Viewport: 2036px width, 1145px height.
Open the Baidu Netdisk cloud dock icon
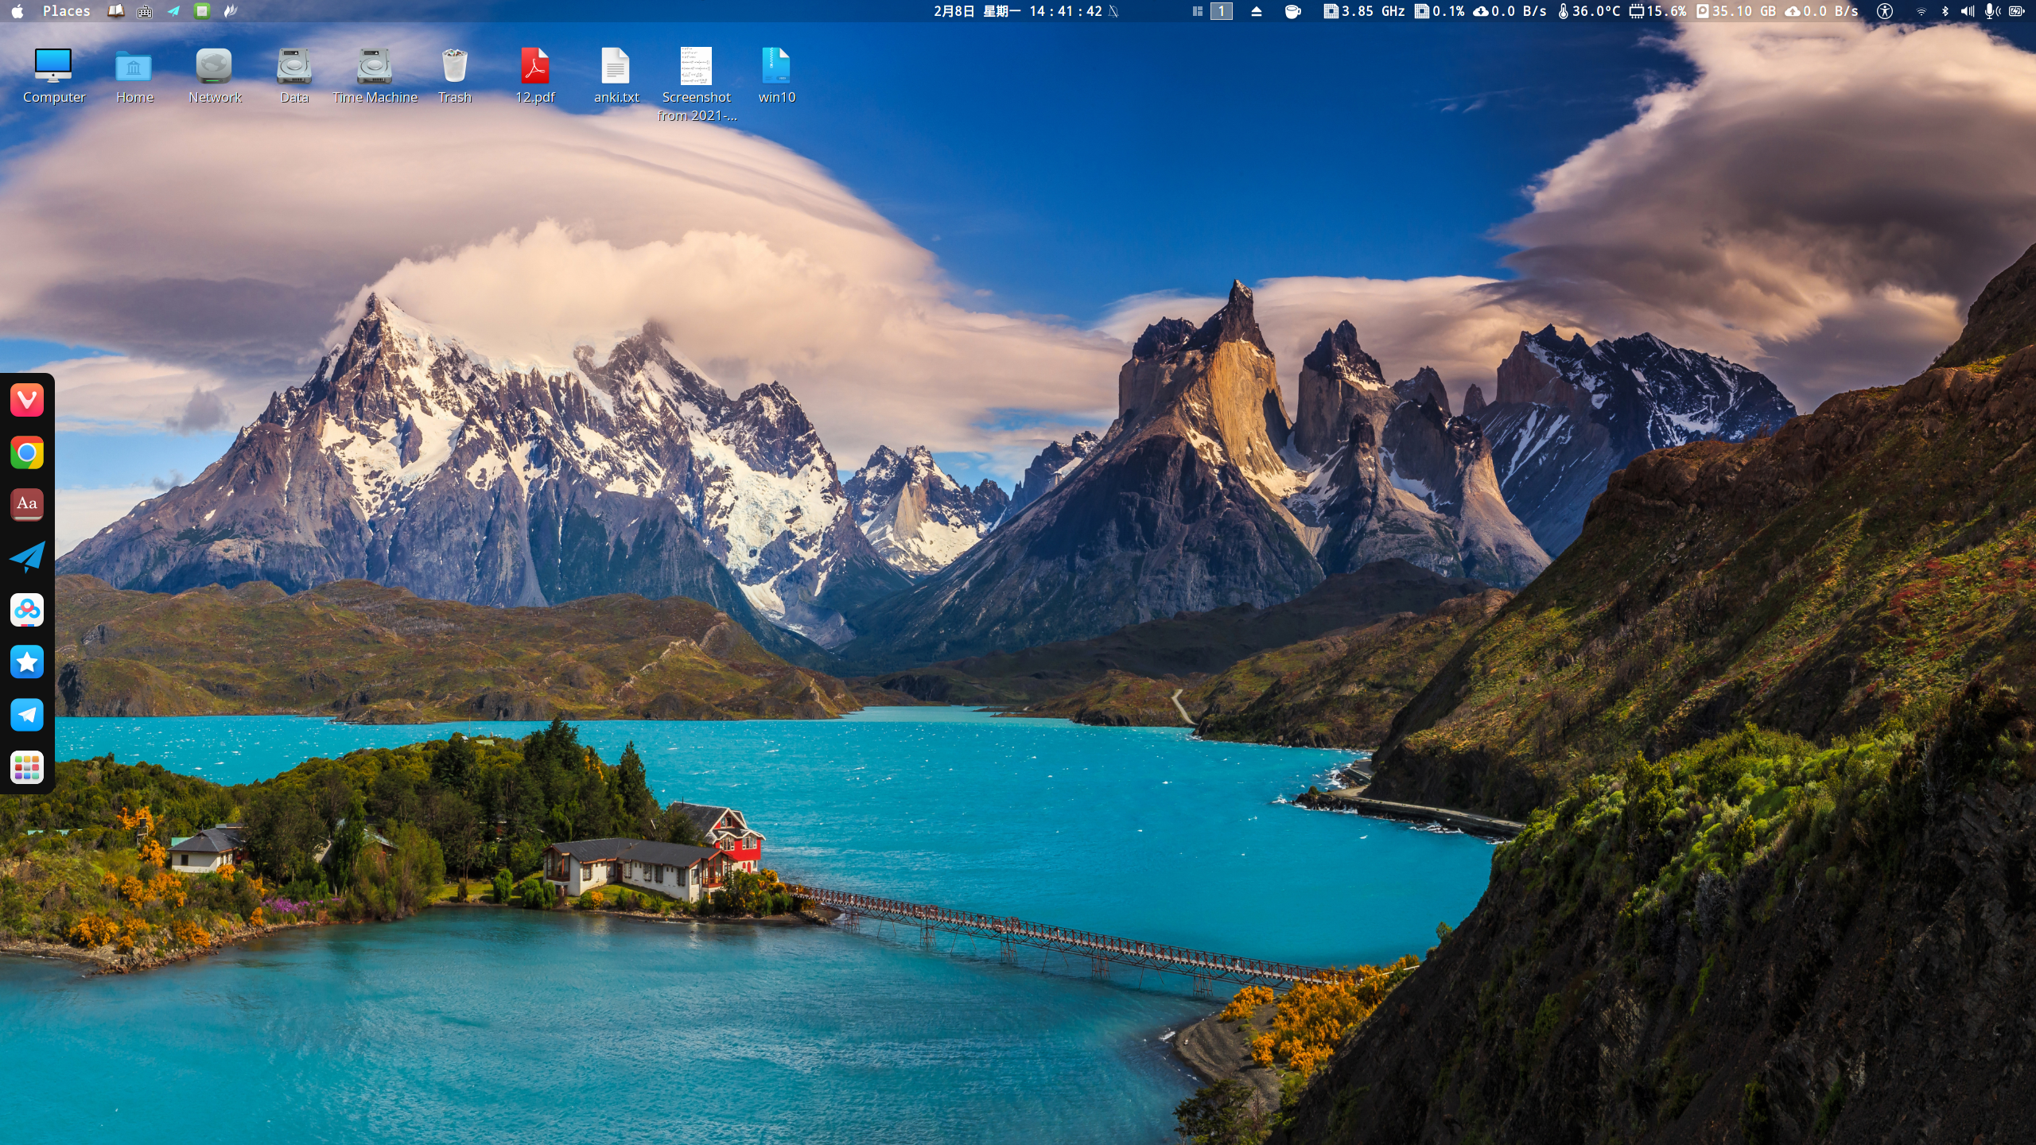[x=27, y=610]
